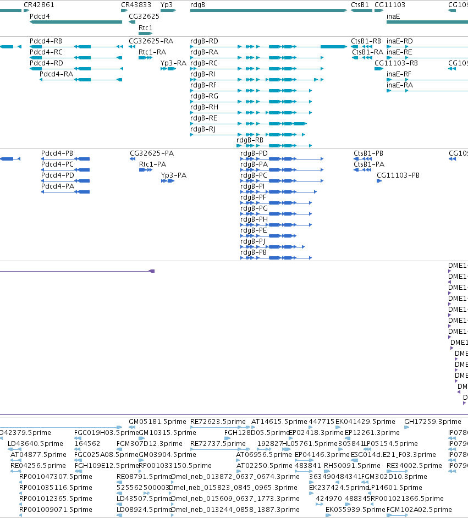Open the LD43640.5prime EST label

35,444
